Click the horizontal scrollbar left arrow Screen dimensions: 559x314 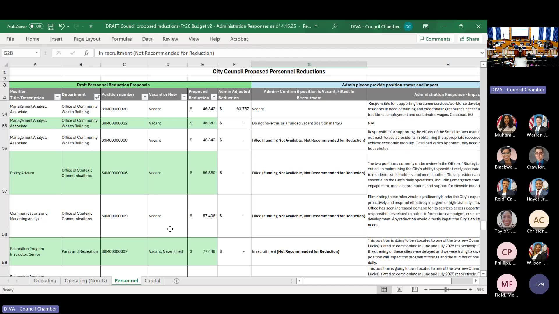[x=300, y=281]
